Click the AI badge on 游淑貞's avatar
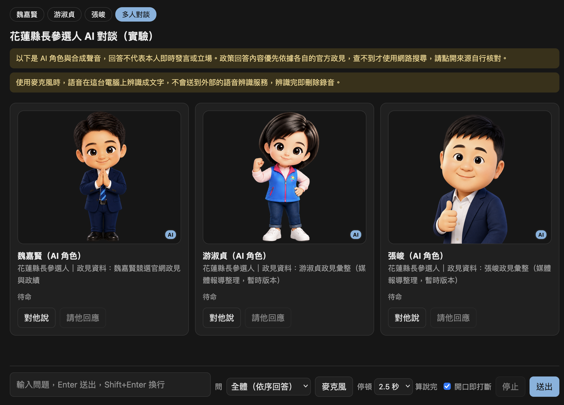 click(x=356, y=235)
